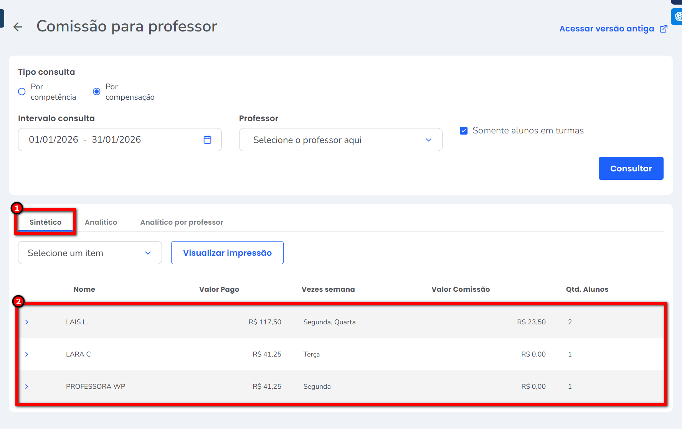Click the external link icon at top right
This screenshot has height=429, width=682.
663,29
